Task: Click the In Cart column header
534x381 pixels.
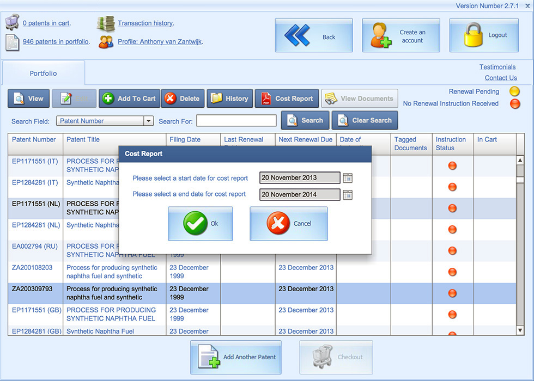Action: coord(495,144)
